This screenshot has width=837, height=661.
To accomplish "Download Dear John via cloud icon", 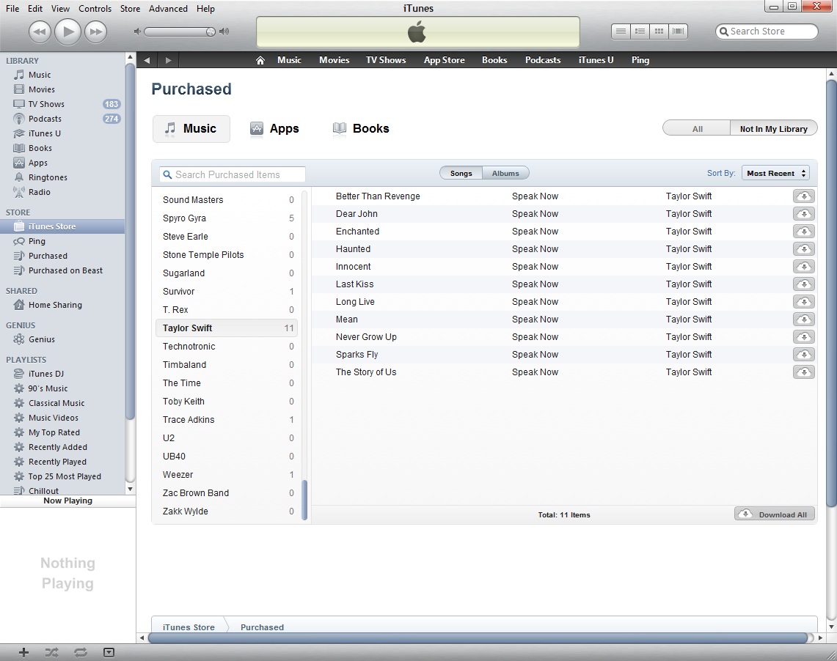I will coord(803,214).
